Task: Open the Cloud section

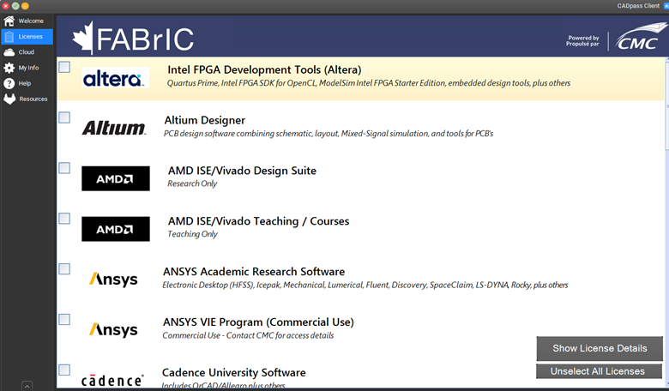Action: tap(27, 52)
